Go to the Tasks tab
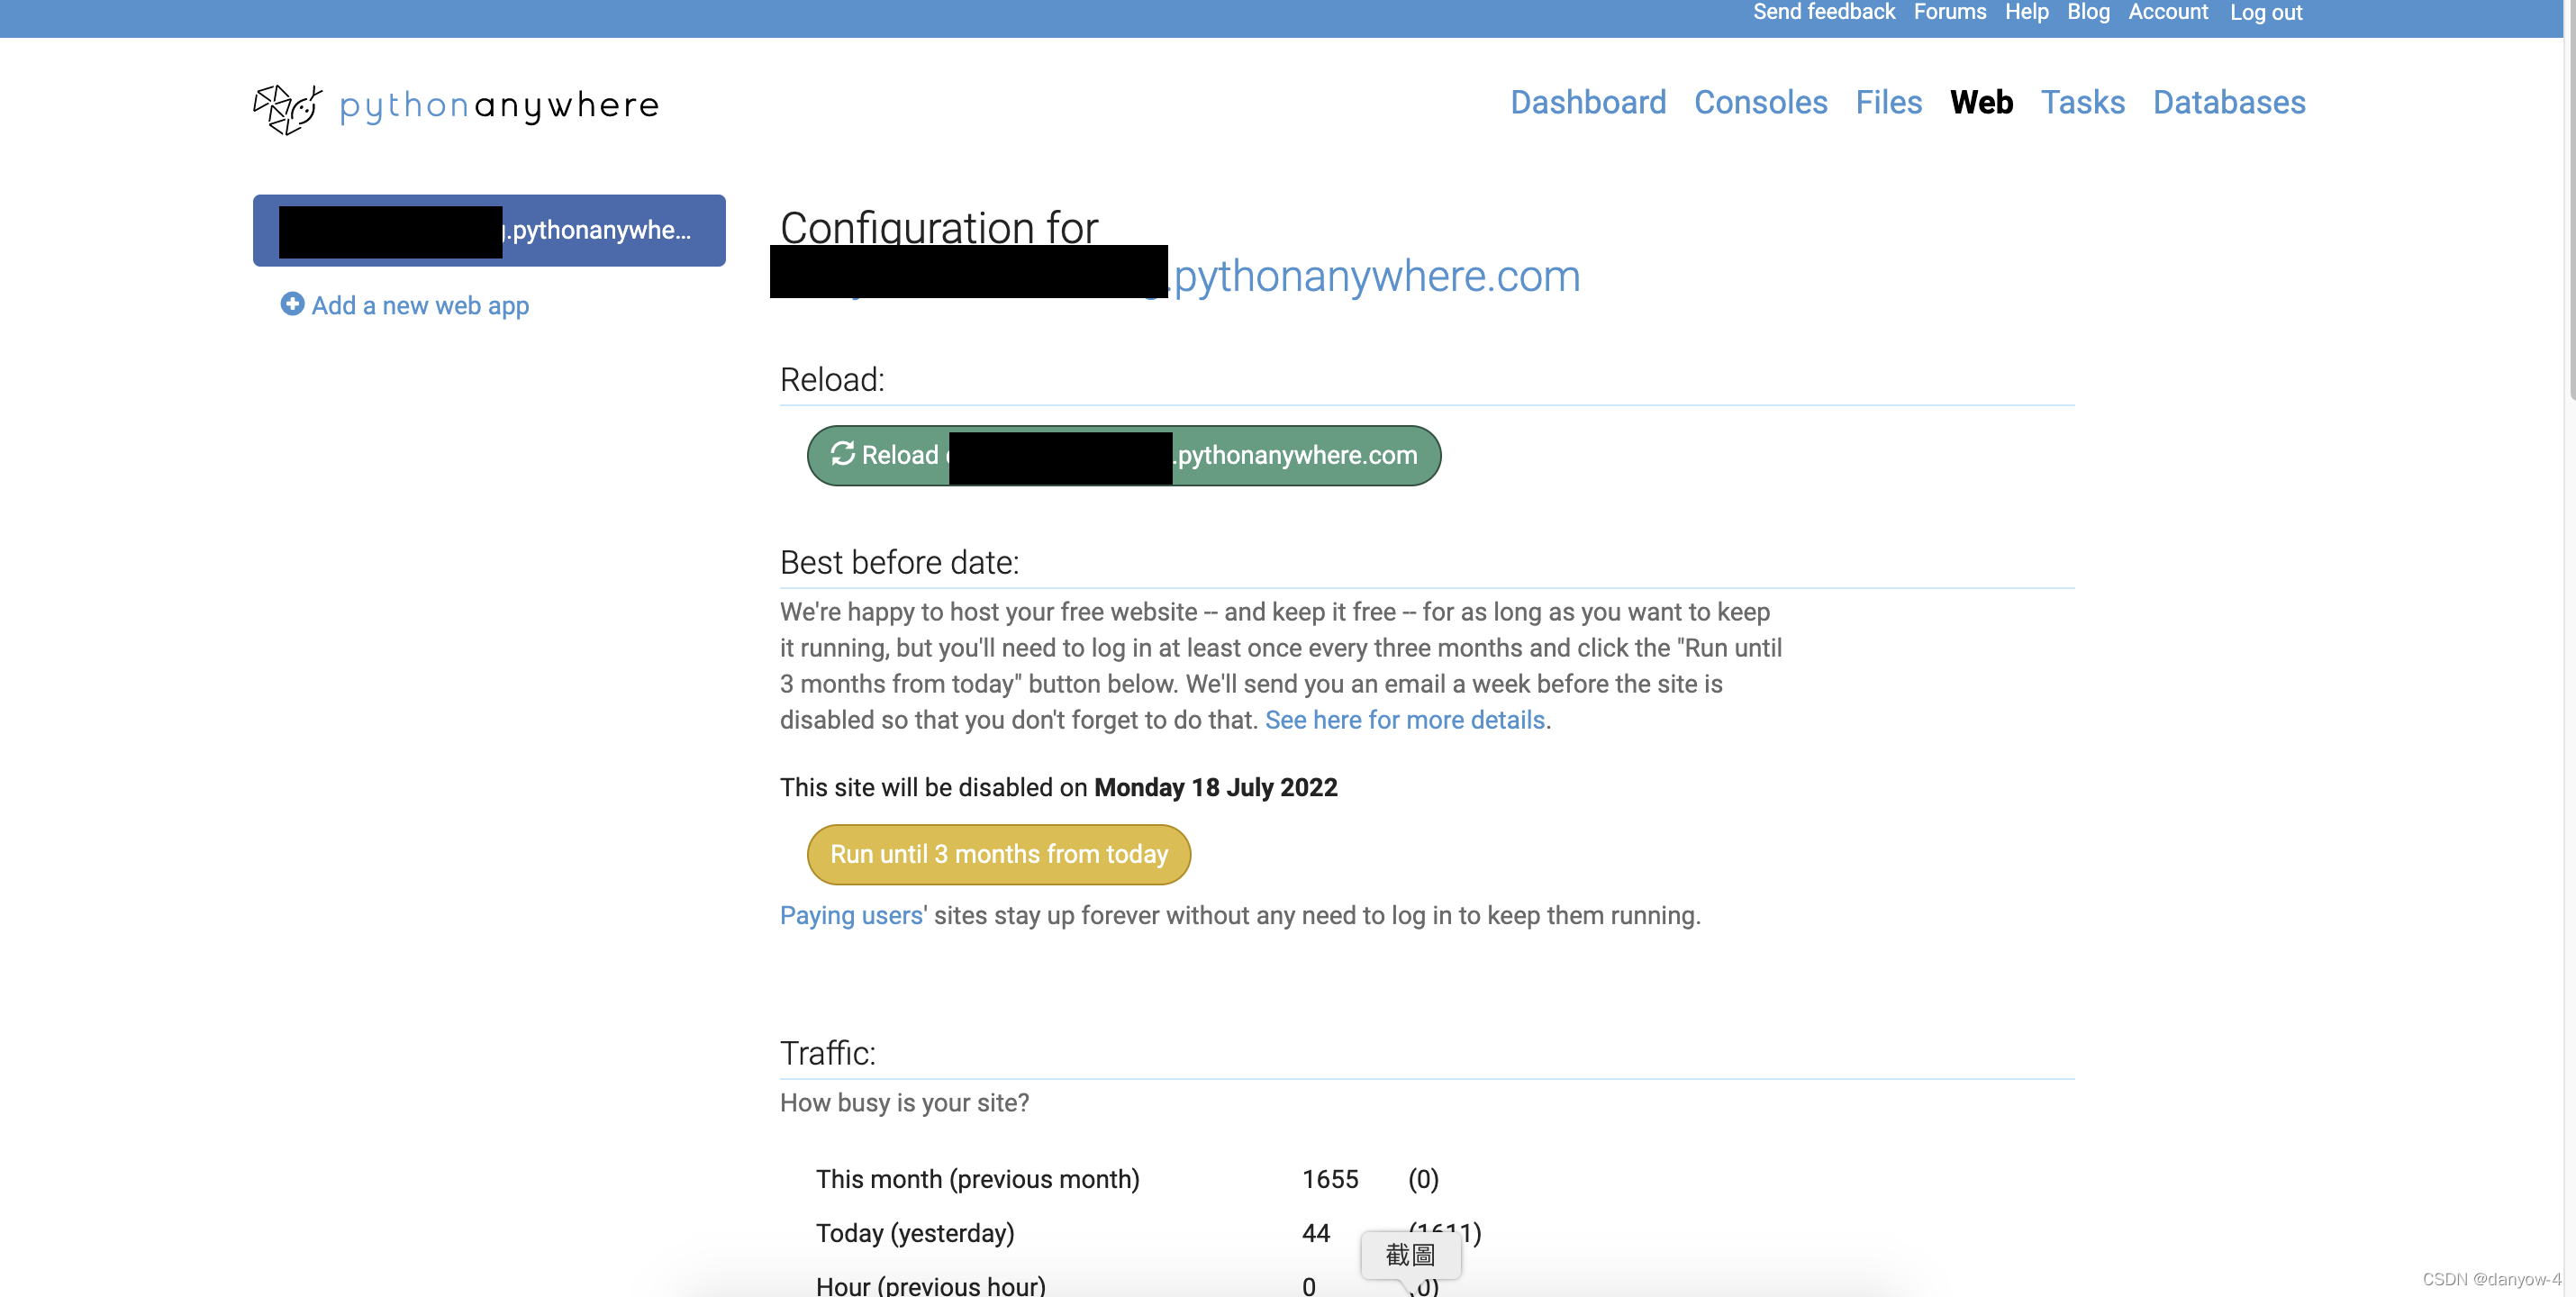 point(2082,102)
